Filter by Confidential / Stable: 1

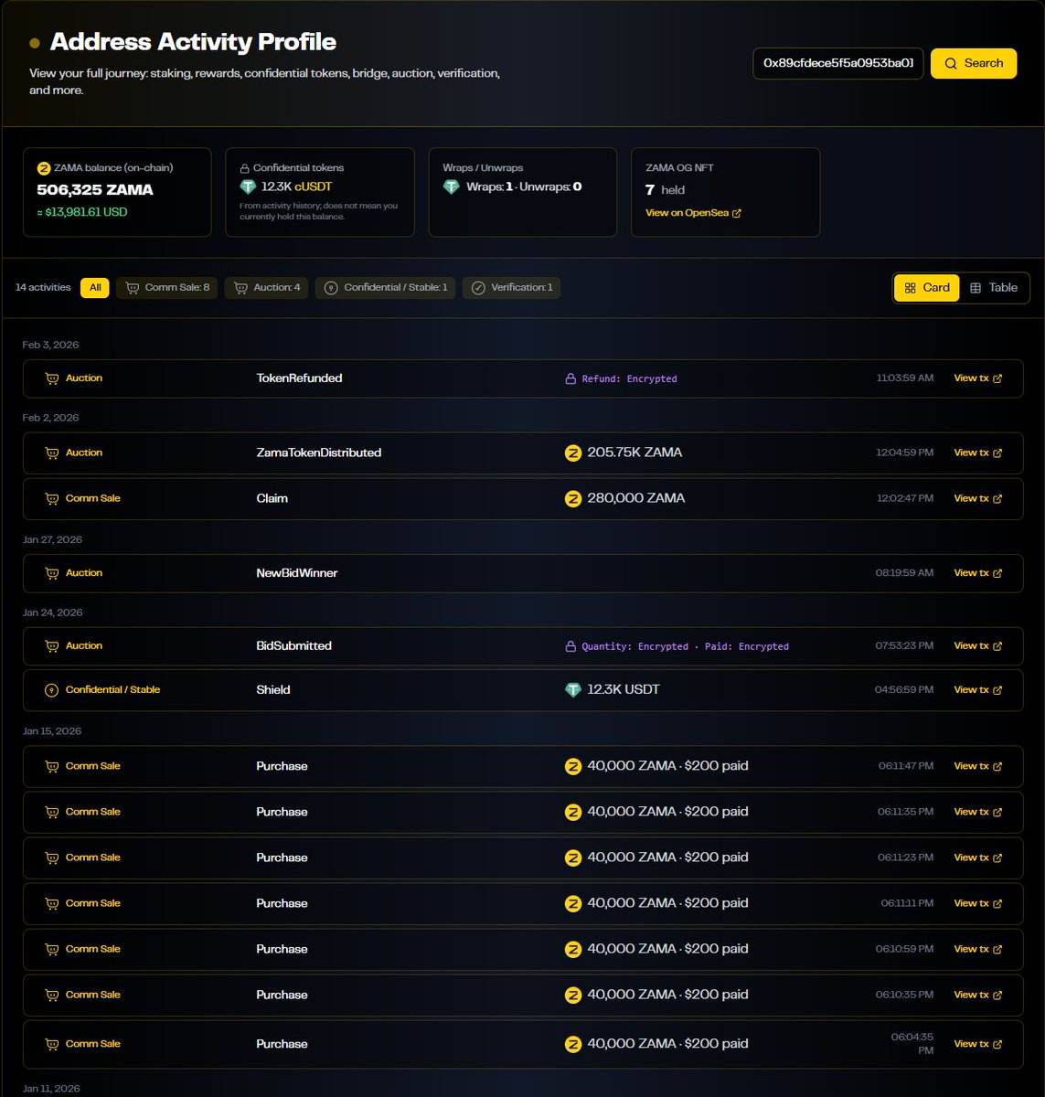tap(385, 287)
